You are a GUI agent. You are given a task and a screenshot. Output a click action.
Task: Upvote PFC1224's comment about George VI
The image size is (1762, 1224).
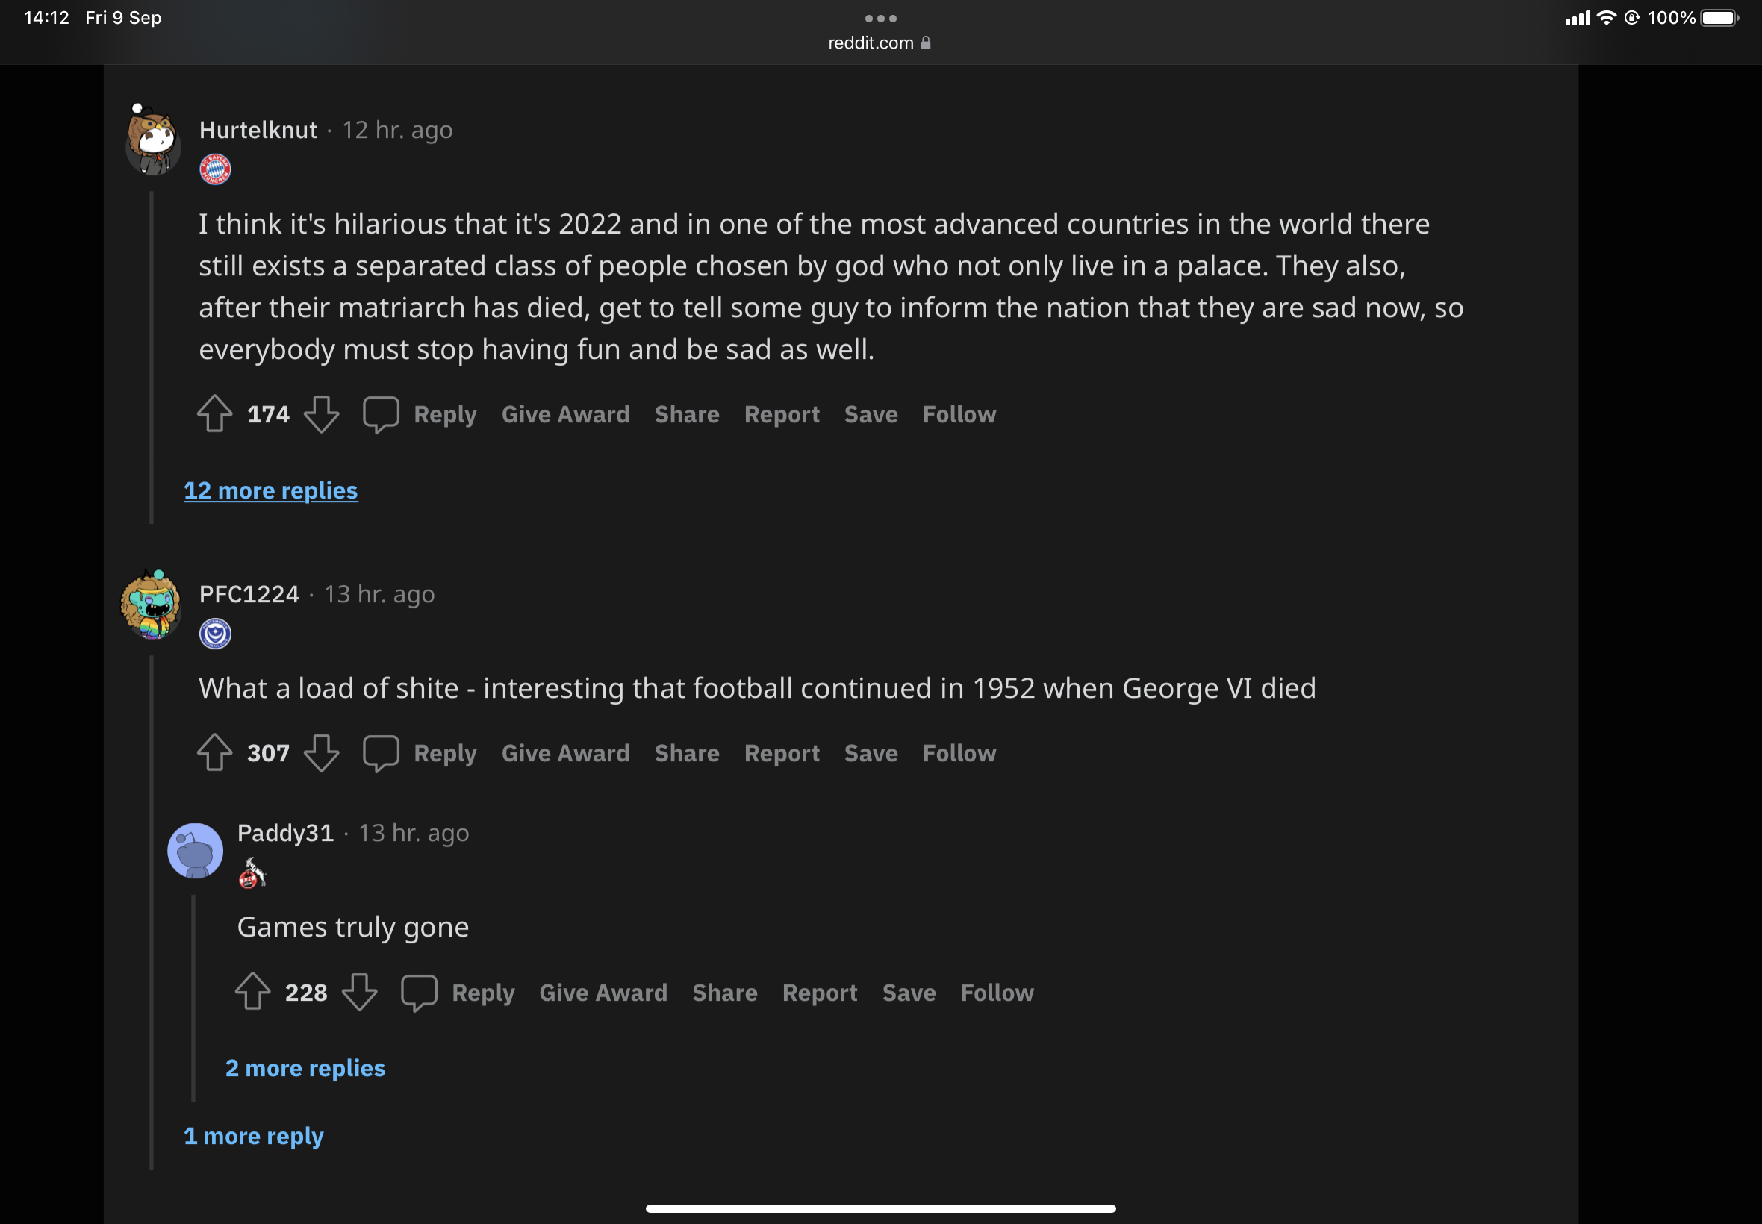click(215, 752)
